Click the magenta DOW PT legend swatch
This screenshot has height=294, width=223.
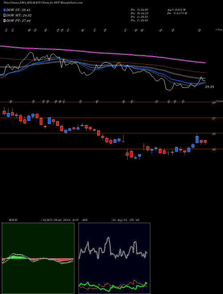4,20
